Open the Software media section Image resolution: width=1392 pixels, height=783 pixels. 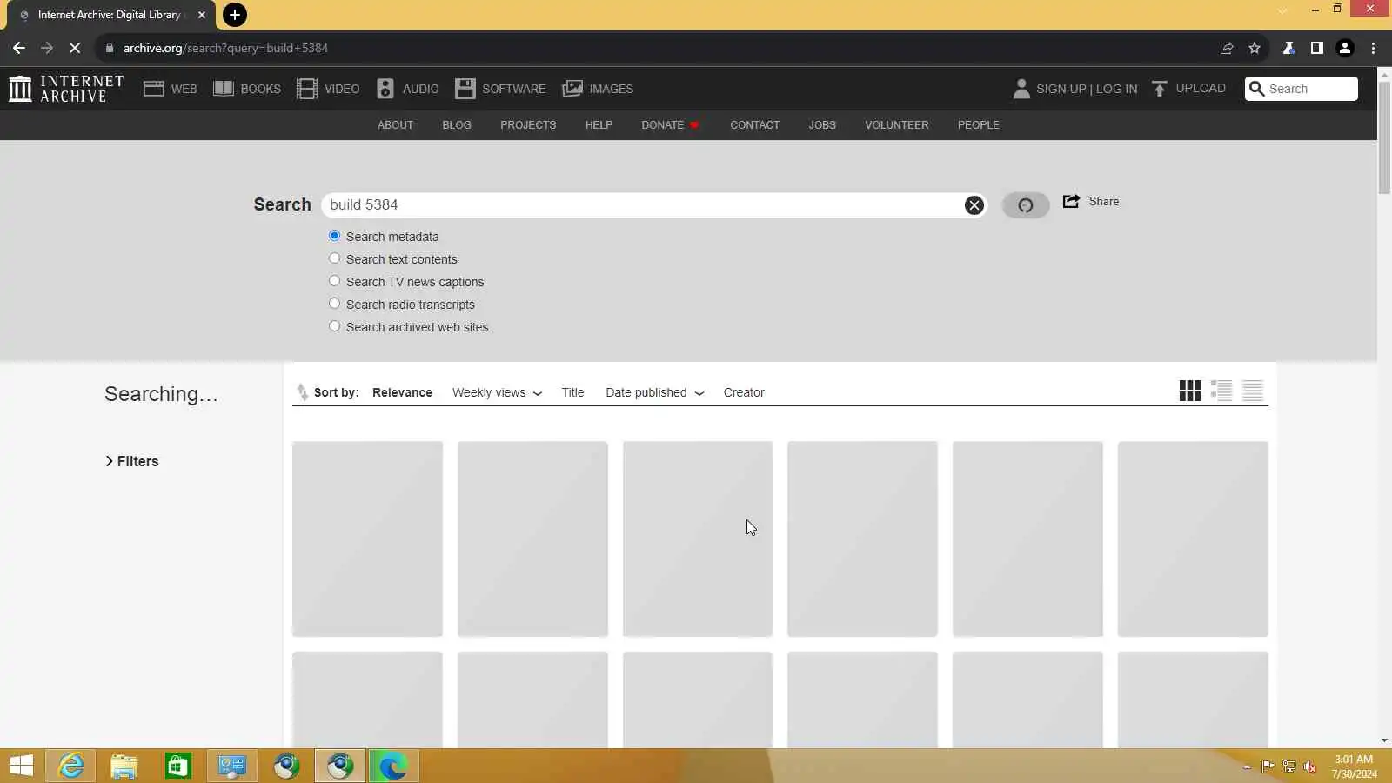tap(500, 89)
